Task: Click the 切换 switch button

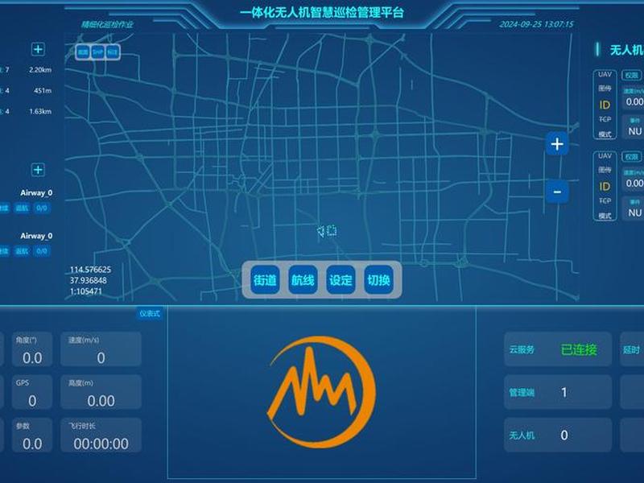Action: 378,280
